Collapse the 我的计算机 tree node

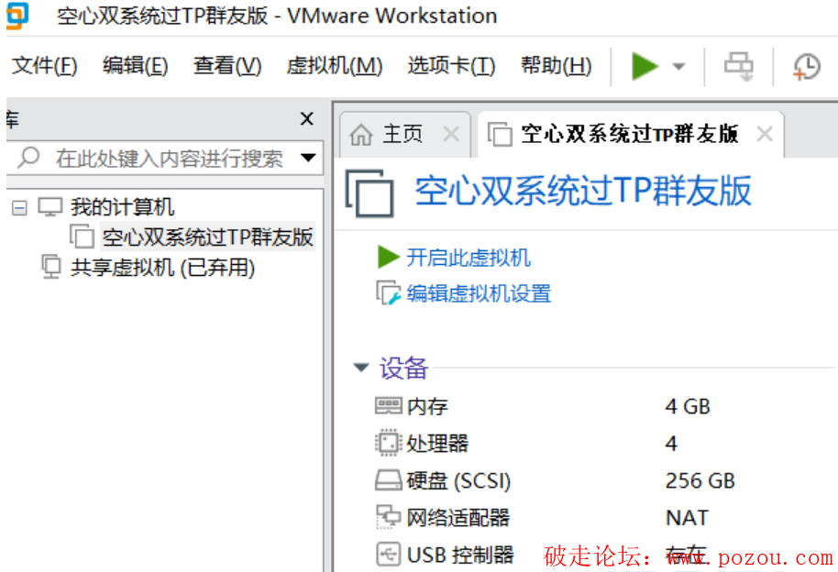coord(19,207)
